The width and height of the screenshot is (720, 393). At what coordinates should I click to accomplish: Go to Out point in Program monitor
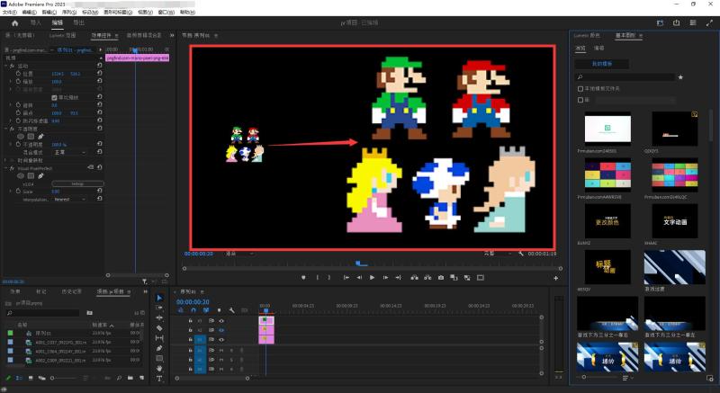[398, 278]
